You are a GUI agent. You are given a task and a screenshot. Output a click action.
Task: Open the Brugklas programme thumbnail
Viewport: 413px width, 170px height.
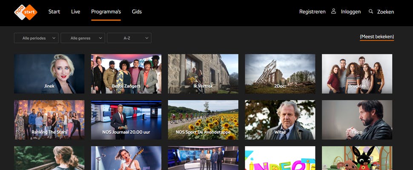[x=357, y=74]
